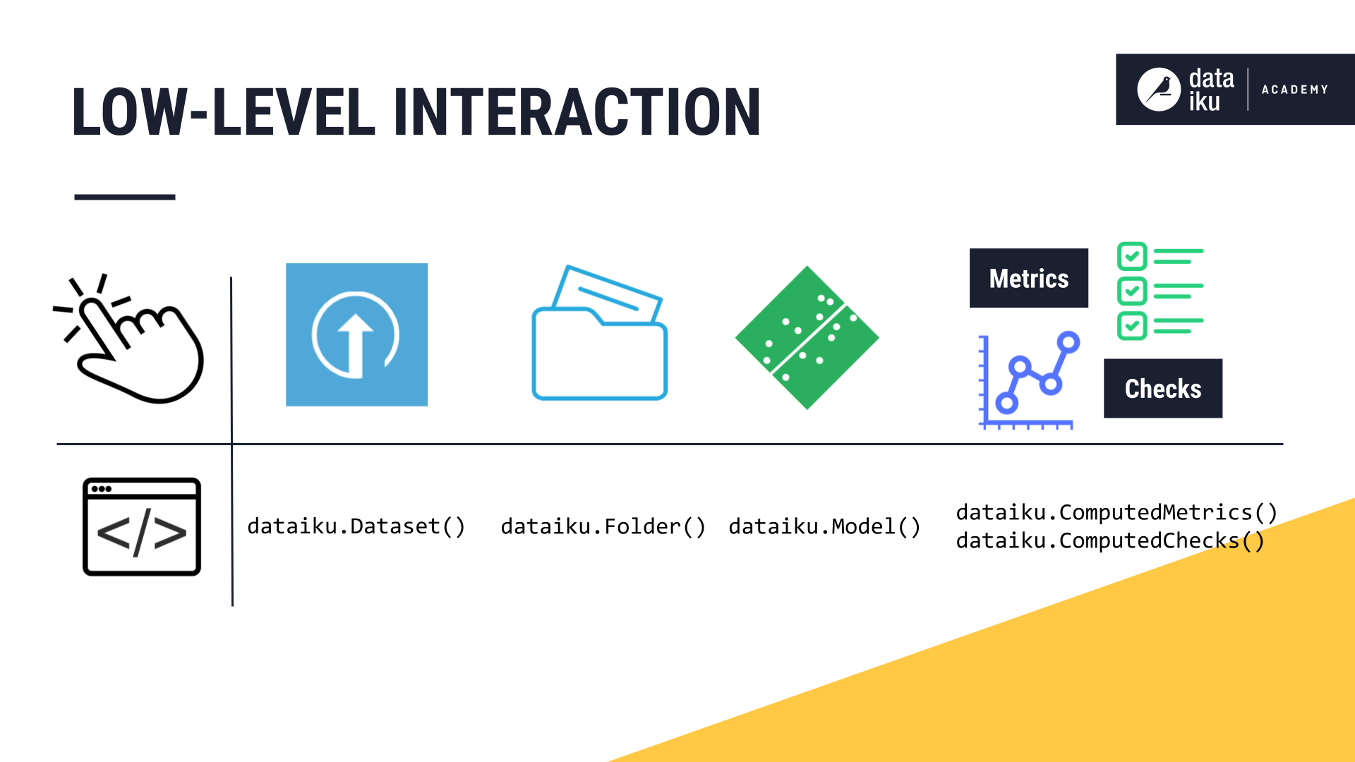Click the code terminal icon
The width and height of the screenshot is (1355, 762).
(140, 531)
